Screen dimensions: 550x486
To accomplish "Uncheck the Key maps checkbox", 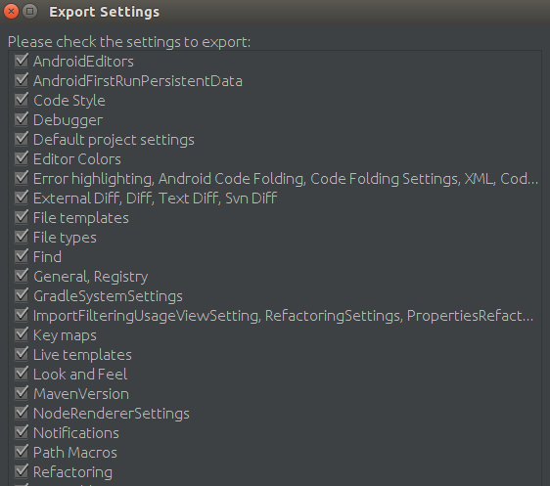I will pos(22,334).
